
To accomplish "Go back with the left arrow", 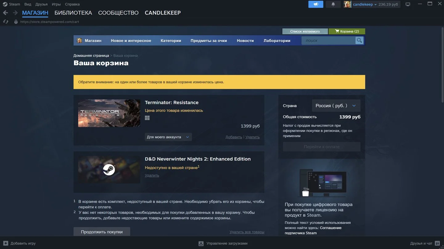I will tap(5, 13).
